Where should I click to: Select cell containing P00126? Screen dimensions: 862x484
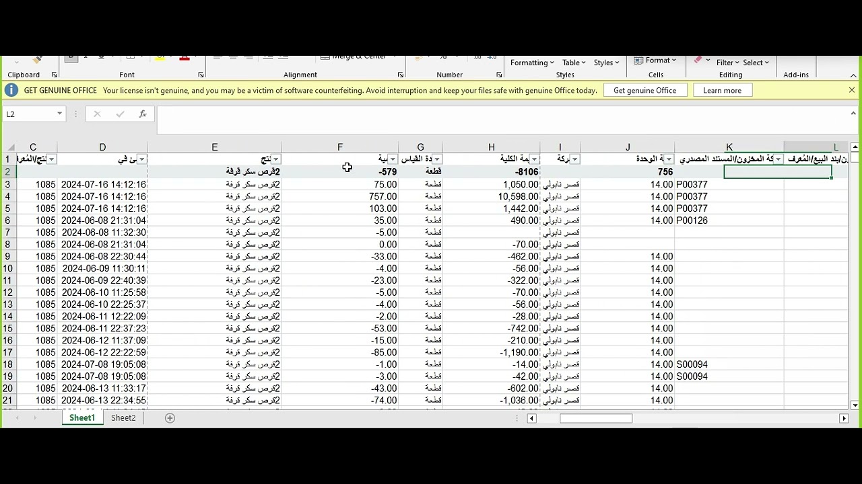[x=729, y=220]
